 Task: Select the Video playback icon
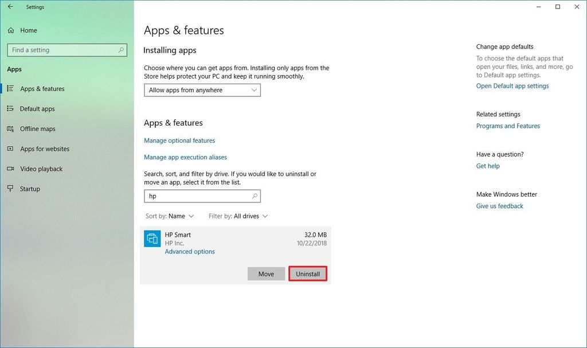tap(10, 169)
